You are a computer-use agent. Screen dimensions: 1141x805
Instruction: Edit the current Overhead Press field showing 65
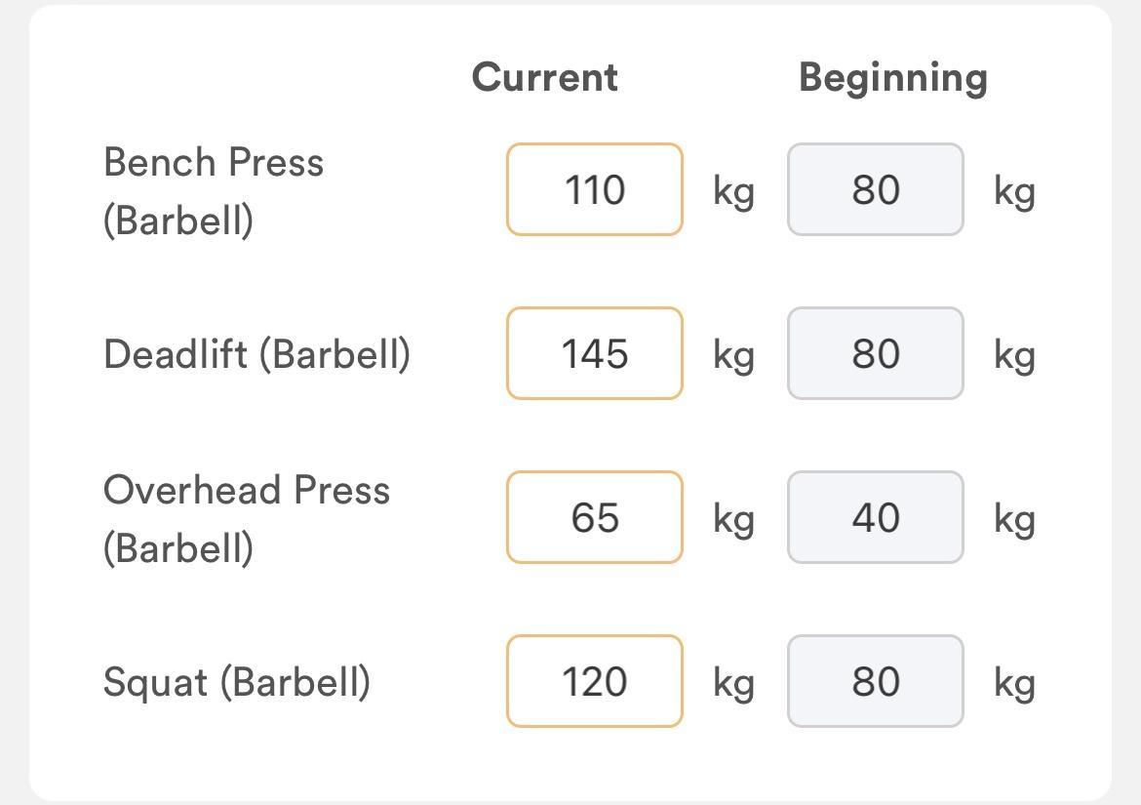(x=594, y=517)
